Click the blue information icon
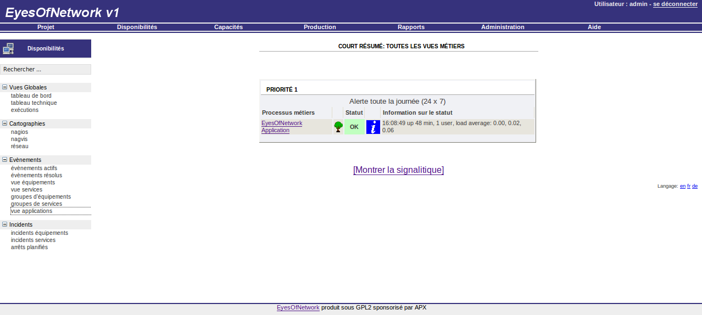This screenshot has width=702, height=315. pos(373,127)
